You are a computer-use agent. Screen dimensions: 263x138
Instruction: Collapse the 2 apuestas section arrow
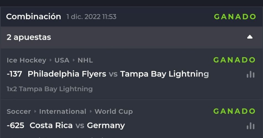pyautogui.click(x=250, y=37)
